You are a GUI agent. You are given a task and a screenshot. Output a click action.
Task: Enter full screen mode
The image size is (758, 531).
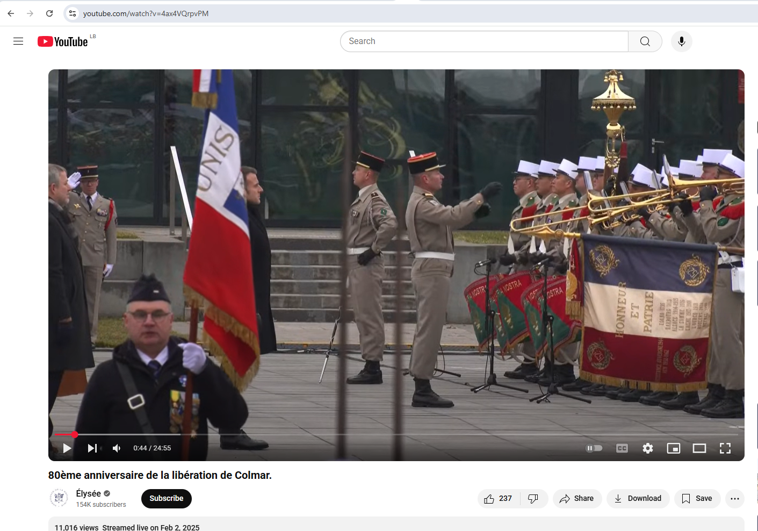coord(725,448)
